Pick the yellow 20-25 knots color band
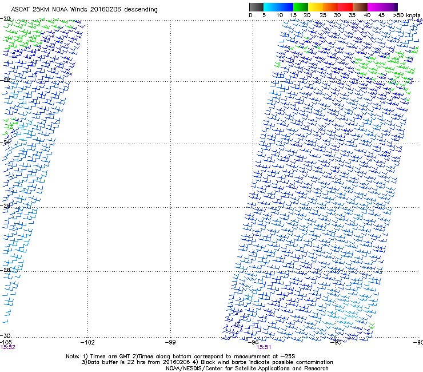The width and height of the screenshot is (423, 372). point(316,7)
